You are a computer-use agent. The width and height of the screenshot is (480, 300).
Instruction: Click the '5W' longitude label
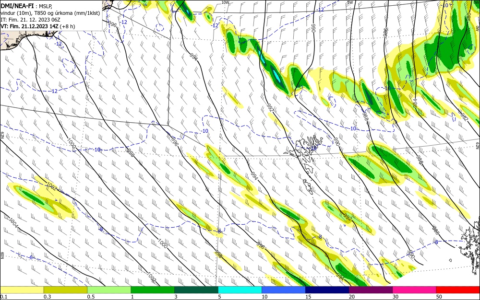pos(350,2)
